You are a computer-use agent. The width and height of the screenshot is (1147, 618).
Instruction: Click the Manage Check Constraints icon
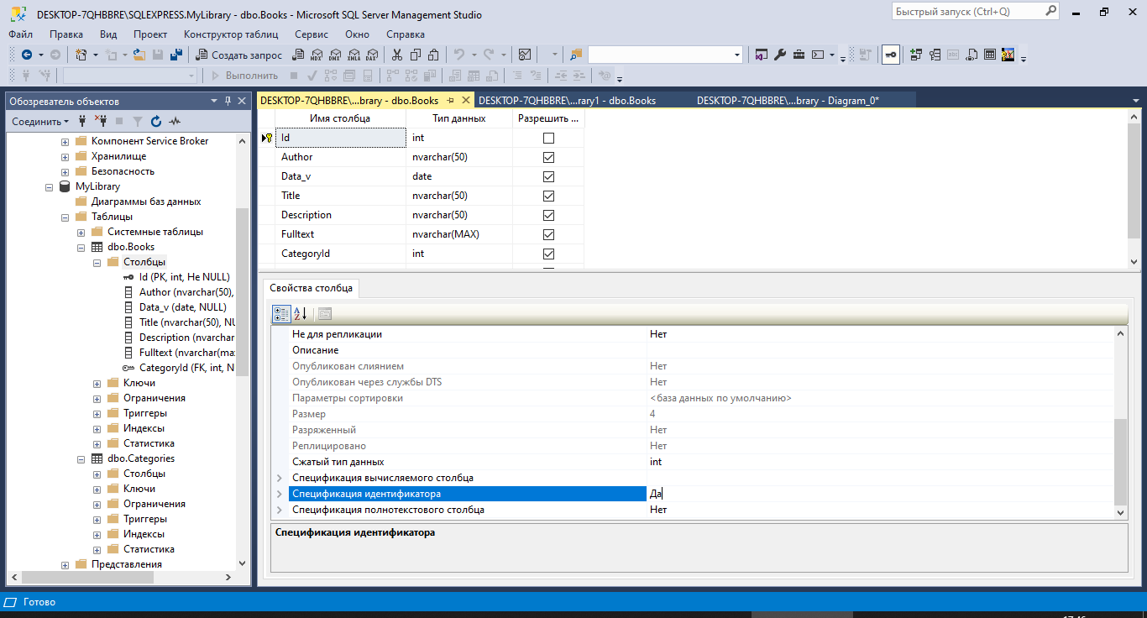(x=989, y=55)
